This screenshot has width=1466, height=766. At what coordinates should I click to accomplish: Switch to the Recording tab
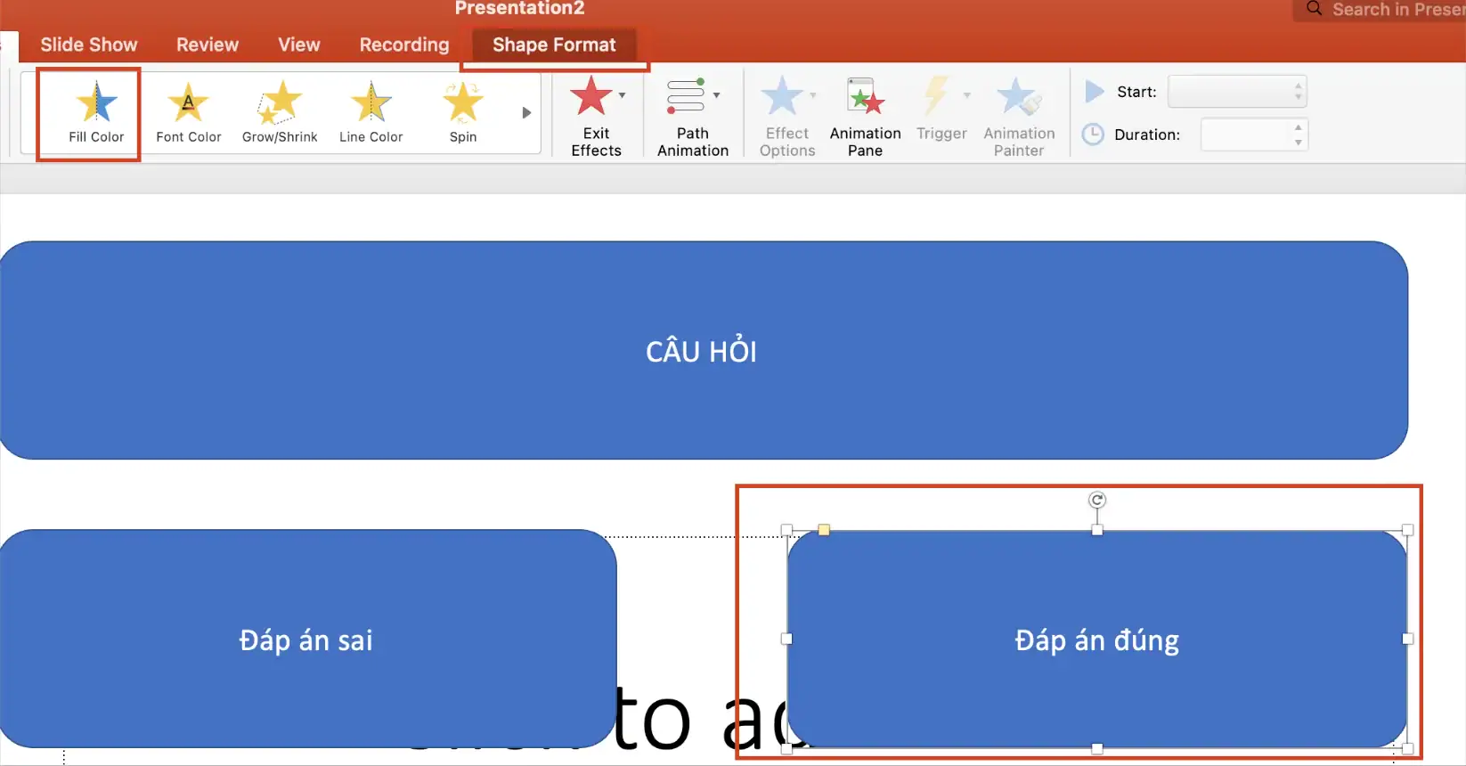(404, 45)
